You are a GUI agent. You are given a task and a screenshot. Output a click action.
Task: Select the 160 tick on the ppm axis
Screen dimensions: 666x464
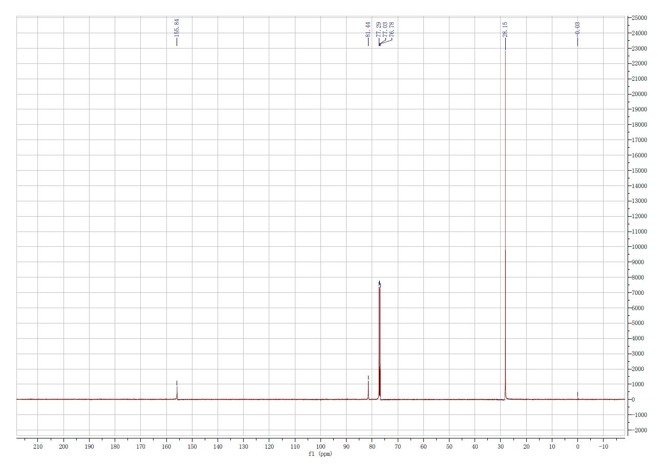166,447
